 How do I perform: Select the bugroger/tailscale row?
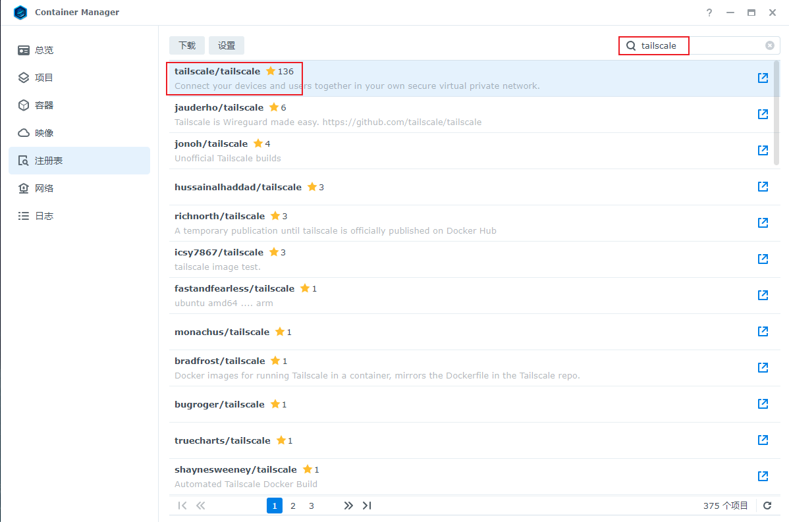coord(474,404)
